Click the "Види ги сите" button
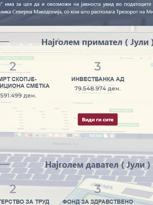Screen dimensions: 153x205 click(x=98, y=119)
